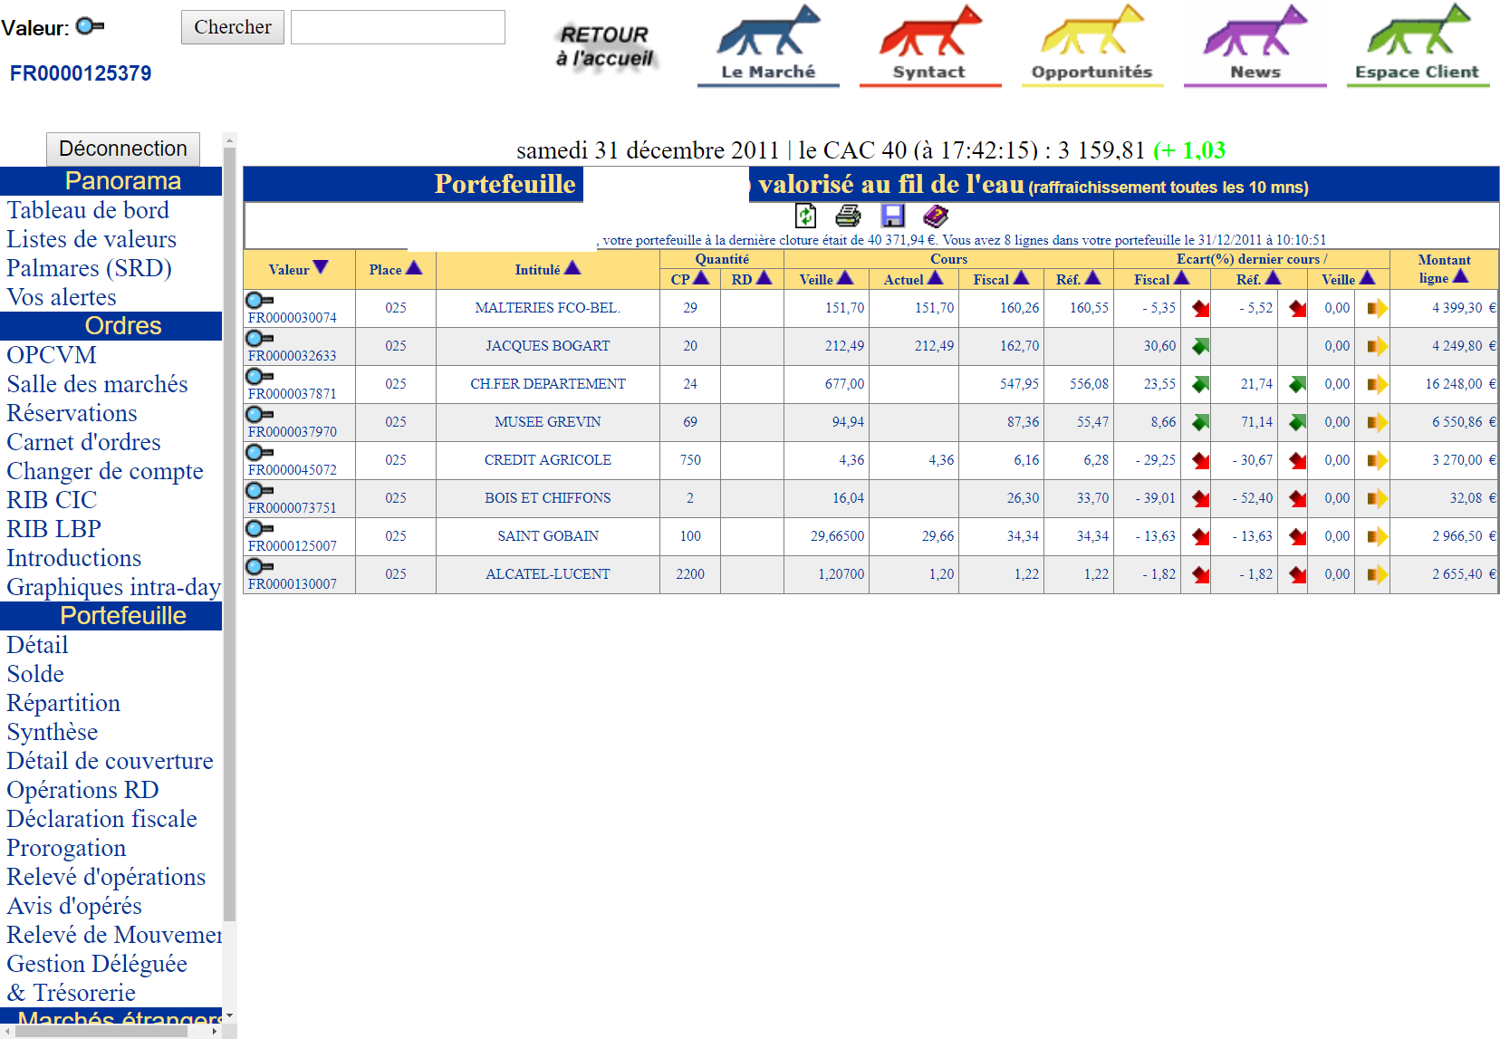Click the refresh portfolio icon
Viewport: 1500px width, 1039px height.
(x=805, y=216)
